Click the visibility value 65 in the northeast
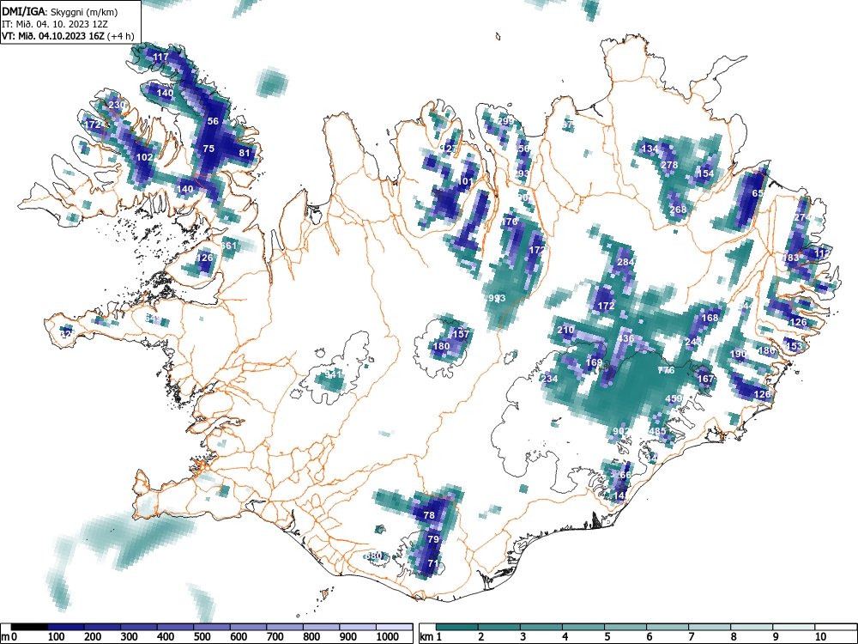 (x=758, y=193)
